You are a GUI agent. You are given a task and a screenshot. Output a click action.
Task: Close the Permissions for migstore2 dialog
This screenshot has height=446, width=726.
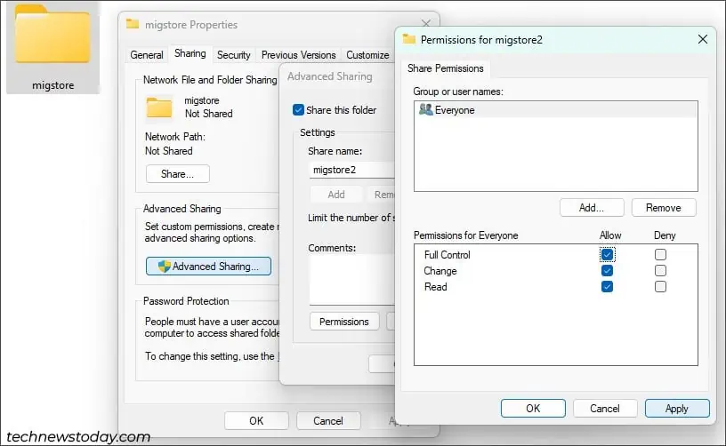tap(702, 39)
